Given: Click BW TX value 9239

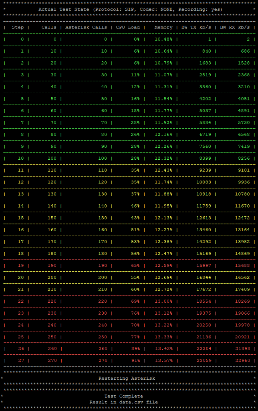Looking at the screenshot, I should point(205,170).
